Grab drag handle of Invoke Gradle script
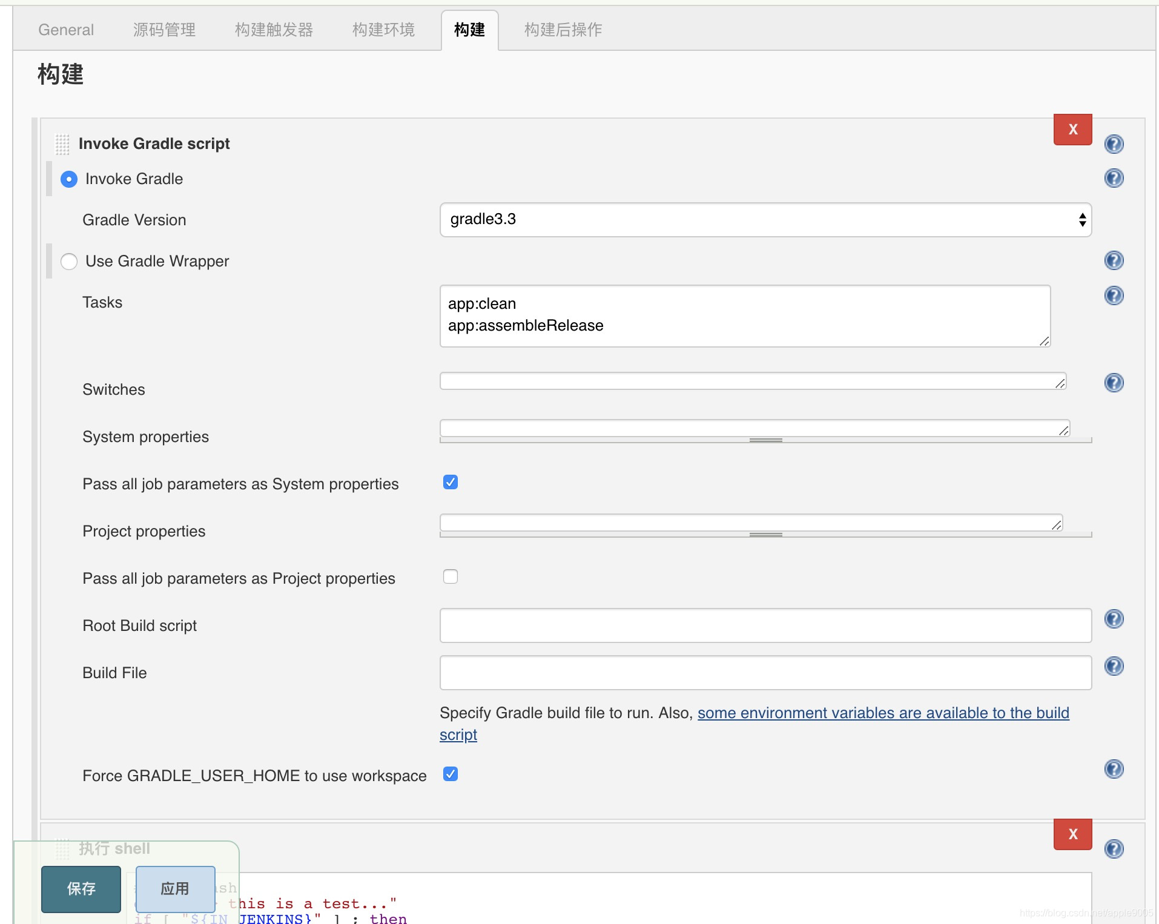 [x=62, y=144]
